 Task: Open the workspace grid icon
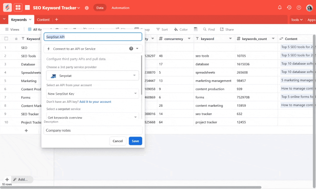18,8
